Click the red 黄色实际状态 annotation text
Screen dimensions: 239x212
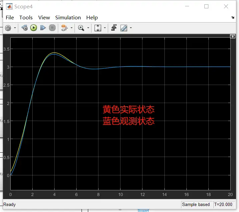pos(128,109)
